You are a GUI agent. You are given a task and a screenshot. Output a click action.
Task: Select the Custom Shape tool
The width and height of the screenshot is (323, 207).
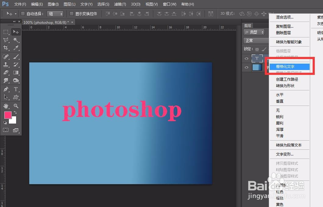(16, 97)
